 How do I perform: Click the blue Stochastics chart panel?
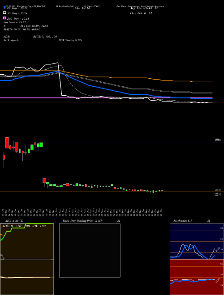(x=197, y=241)
